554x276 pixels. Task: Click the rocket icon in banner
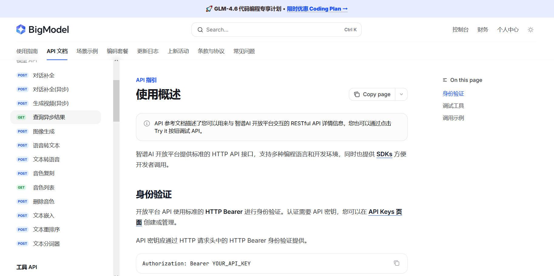[209, 9]
